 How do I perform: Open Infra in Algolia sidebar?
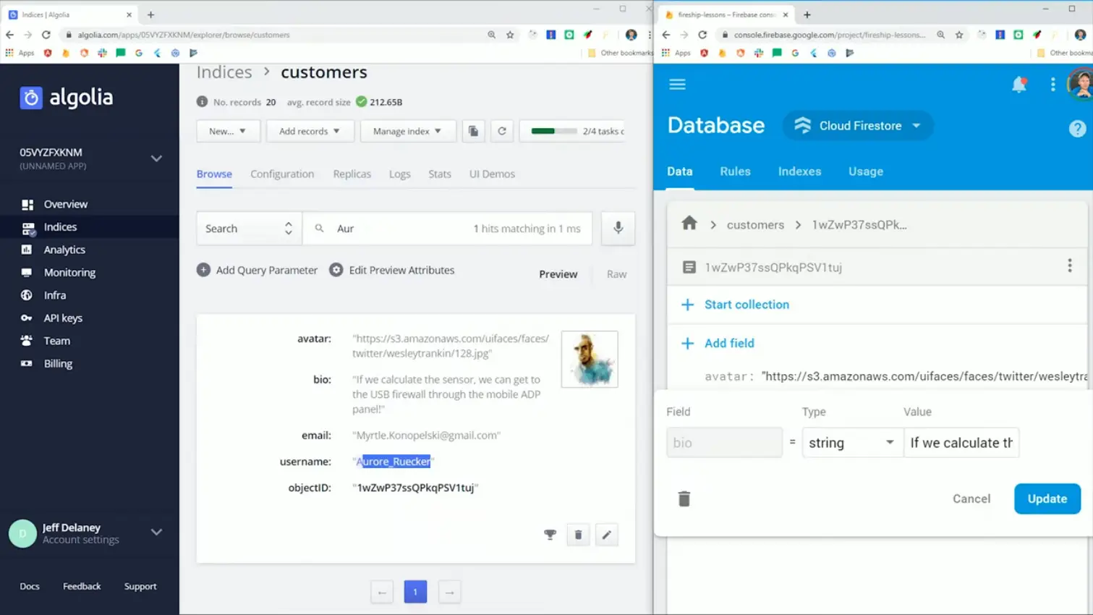click(55, 295)
